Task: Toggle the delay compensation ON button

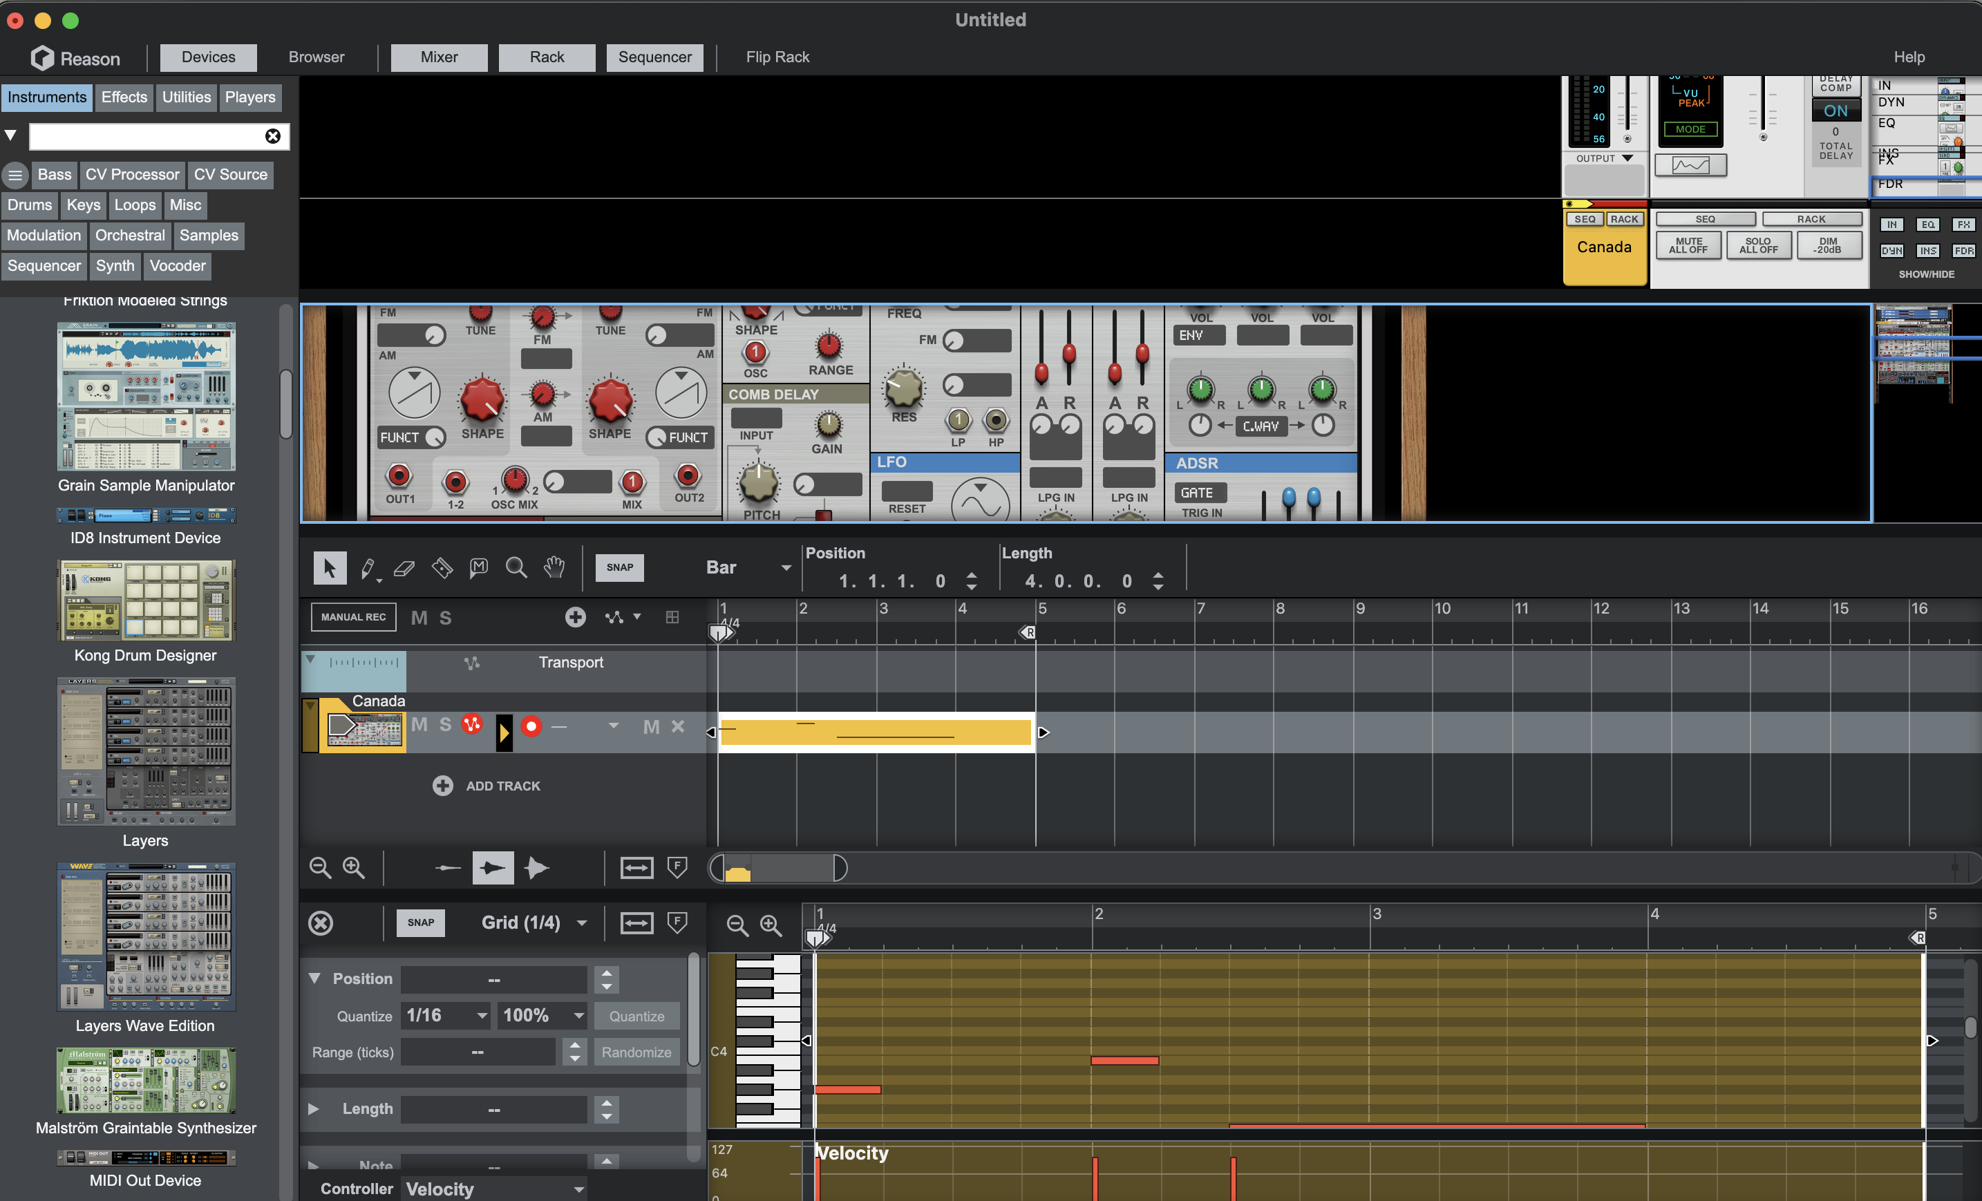Action: pyautogui.click(x=1835, y=111)
